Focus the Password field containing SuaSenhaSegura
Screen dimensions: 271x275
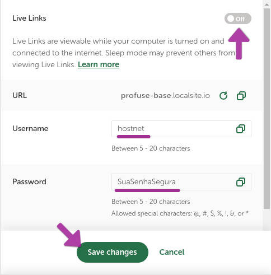[x=181, y=182]
